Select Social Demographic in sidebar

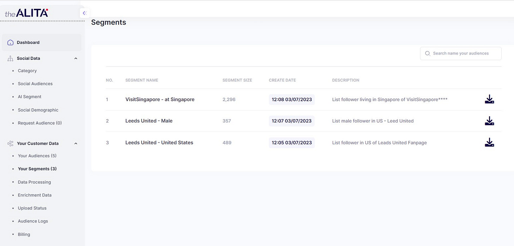click(x=38, y=110)
